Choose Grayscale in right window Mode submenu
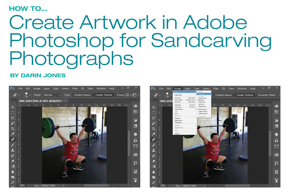This screenshot has width=290, height=193. (x=204, y=94)
